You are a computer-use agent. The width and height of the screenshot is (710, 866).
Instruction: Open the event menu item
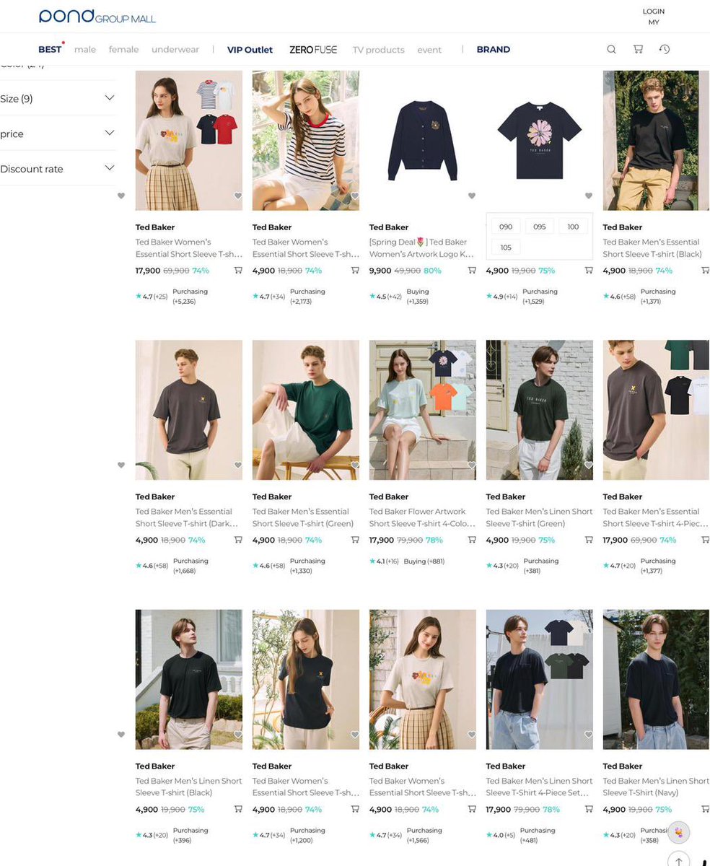[429, 50]
